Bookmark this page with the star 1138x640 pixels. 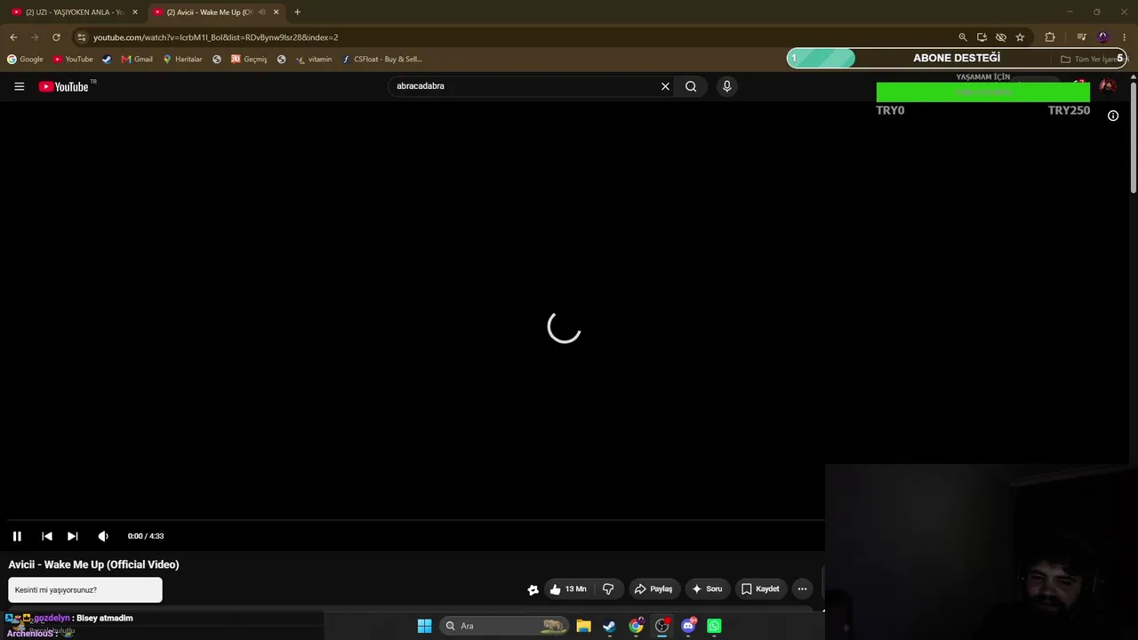click(x=1020, y=37)
